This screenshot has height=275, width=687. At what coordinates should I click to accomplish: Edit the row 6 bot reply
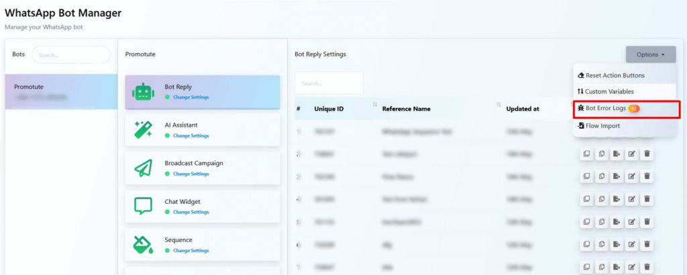coord(631,244)
